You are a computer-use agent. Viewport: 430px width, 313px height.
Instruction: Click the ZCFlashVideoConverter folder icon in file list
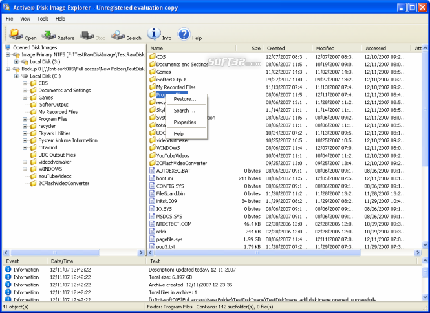pos(153,163)
